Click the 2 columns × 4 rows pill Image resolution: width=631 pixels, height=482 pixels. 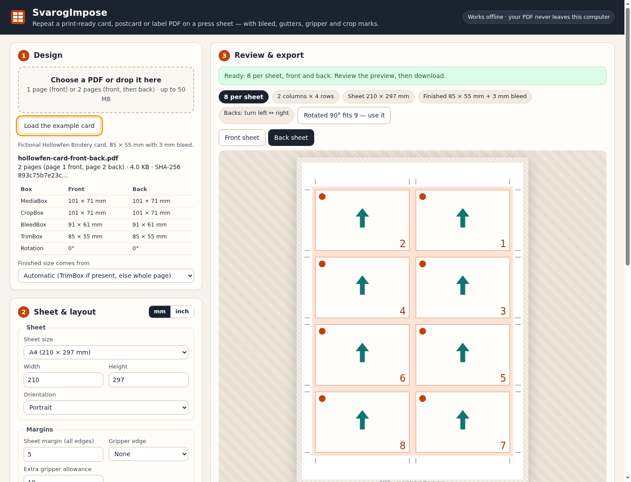click(x=305, y=96)
